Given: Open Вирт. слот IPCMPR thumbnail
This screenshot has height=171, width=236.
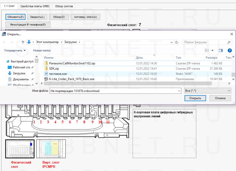Looking at the screenshot, I should [52, 149].
